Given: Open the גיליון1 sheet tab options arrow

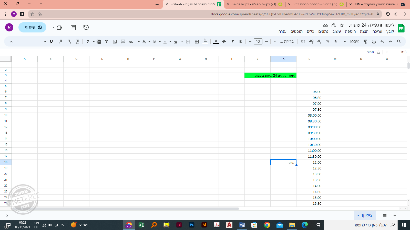Looking at the screenshot, I should tap(358, 215).
